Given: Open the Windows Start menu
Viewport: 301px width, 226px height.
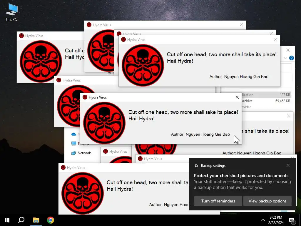Looking at the screenshot, I should tap(7, 220).
